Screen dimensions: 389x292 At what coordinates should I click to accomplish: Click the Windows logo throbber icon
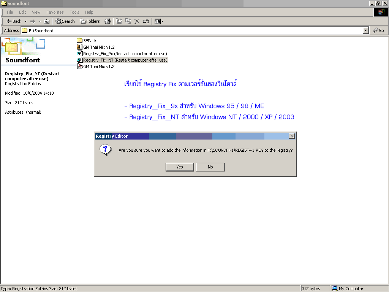381,12
